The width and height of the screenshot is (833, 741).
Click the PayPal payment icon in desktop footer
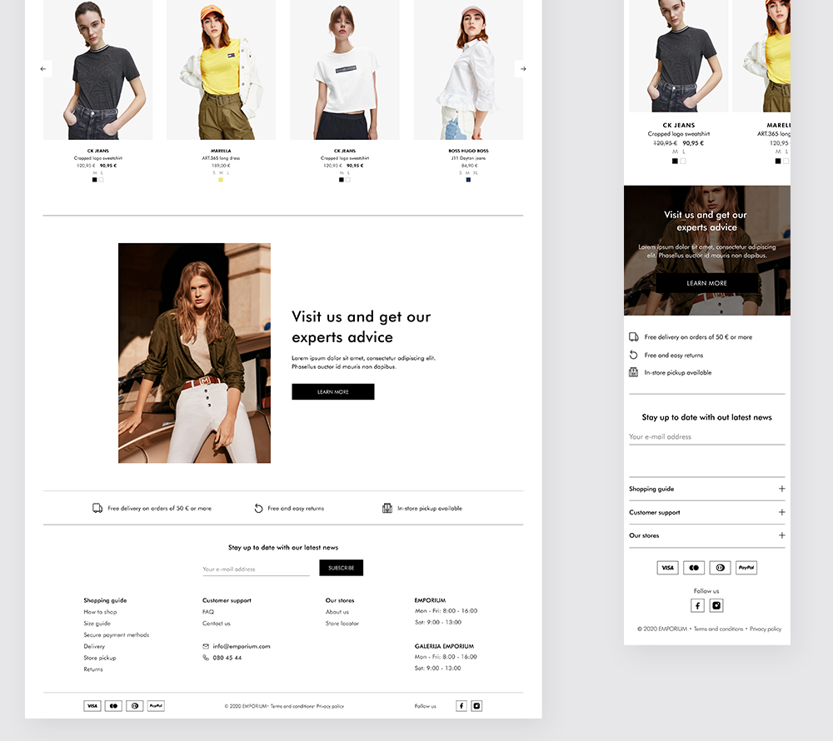point(156,706)
